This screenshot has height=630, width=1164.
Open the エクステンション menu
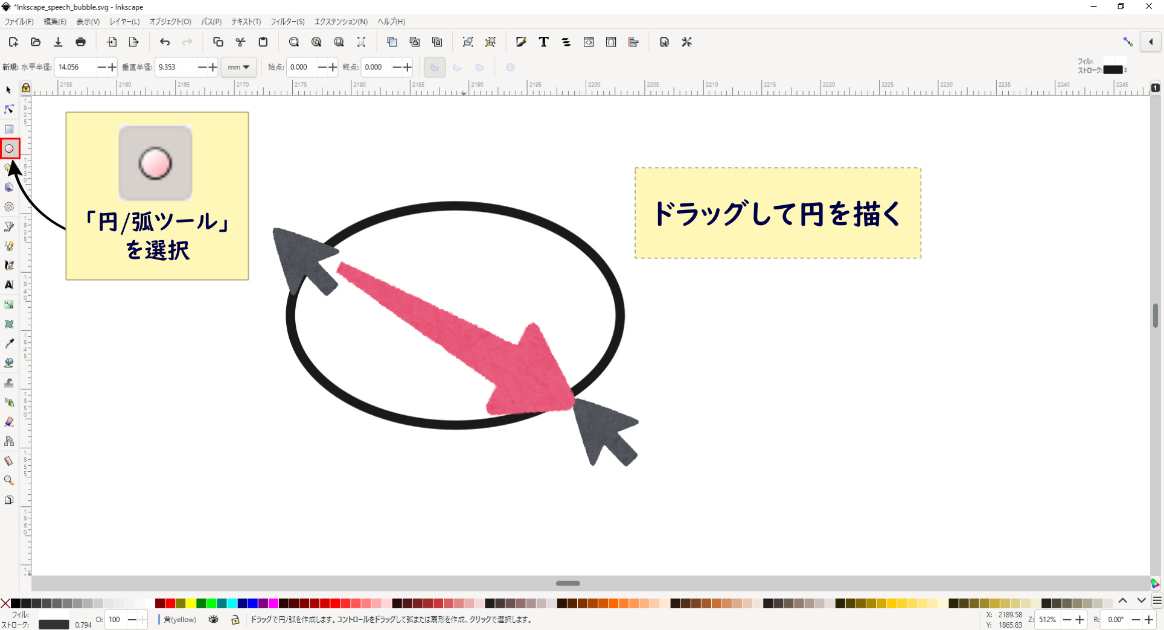point(341,22)
